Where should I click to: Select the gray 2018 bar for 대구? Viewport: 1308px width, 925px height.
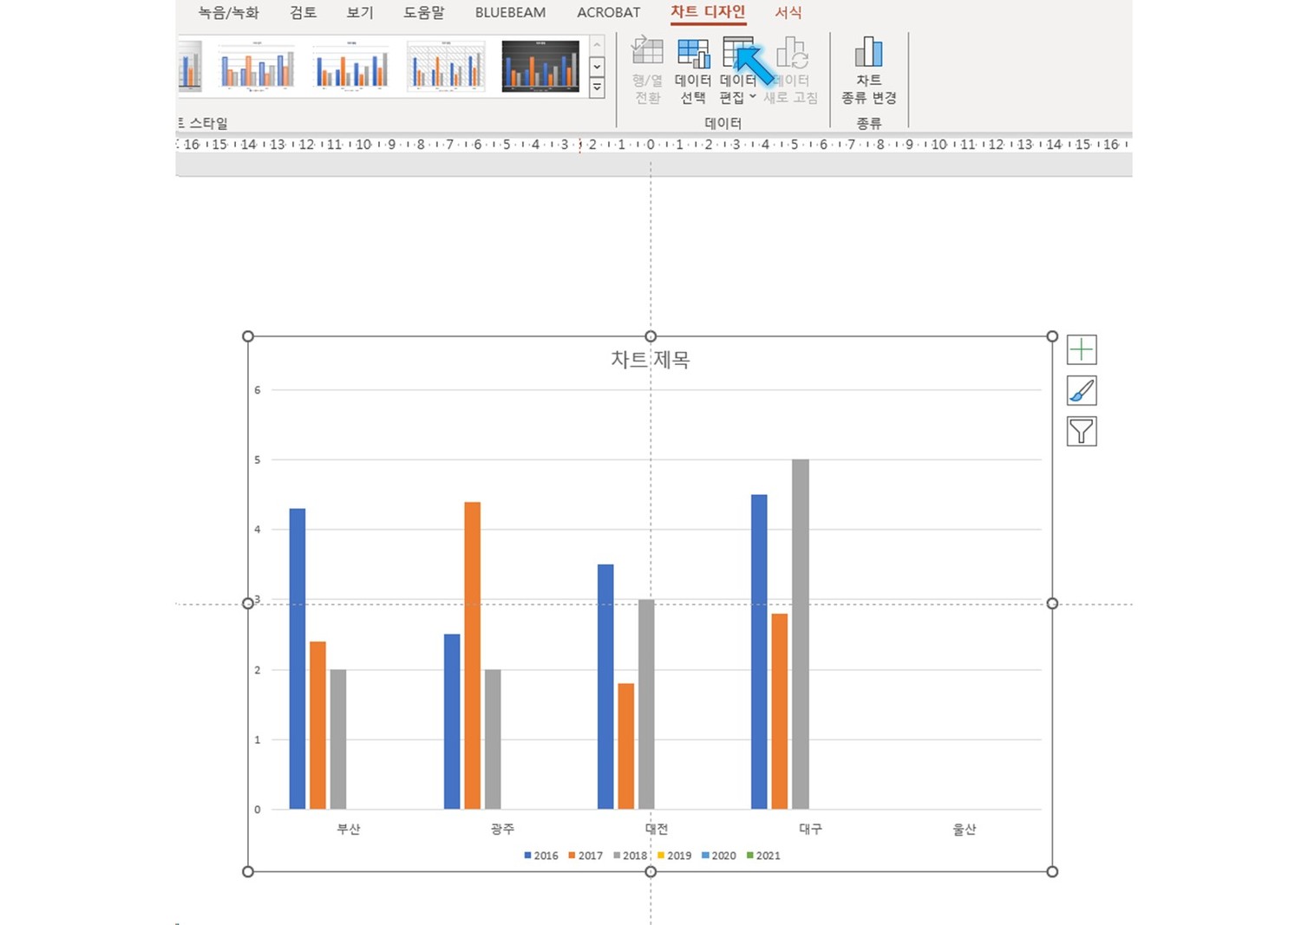tap(801, 635)
